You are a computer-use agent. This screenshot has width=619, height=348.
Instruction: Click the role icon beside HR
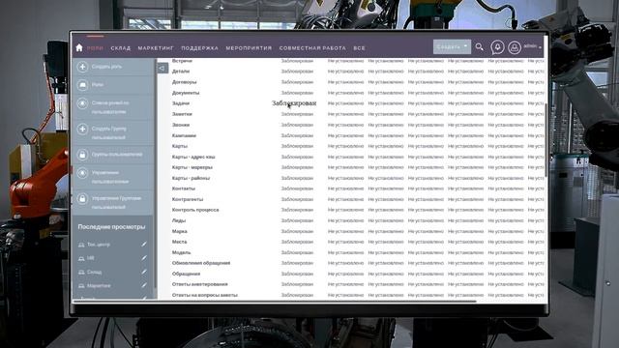coord(81,258)
